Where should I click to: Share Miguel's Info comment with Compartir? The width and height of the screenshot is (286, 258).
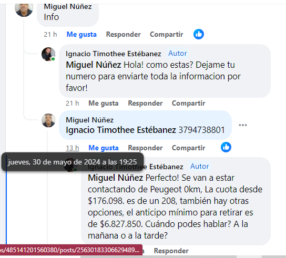[166, 34]
